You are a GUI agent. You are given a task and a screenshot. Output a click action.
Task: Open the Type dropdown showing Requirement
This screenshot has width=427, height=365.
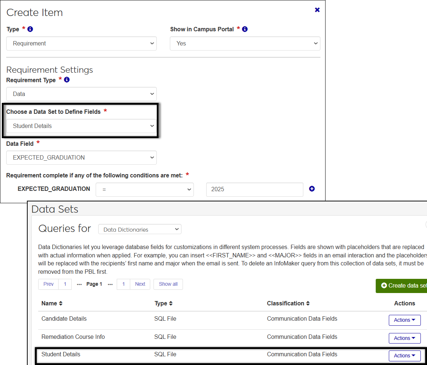[x=81, y=43]
